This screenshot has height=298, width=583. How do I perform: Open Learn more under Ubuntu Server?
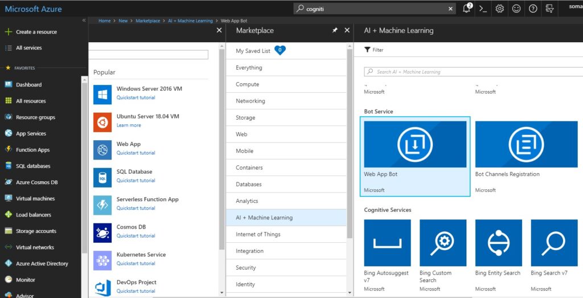129,125
